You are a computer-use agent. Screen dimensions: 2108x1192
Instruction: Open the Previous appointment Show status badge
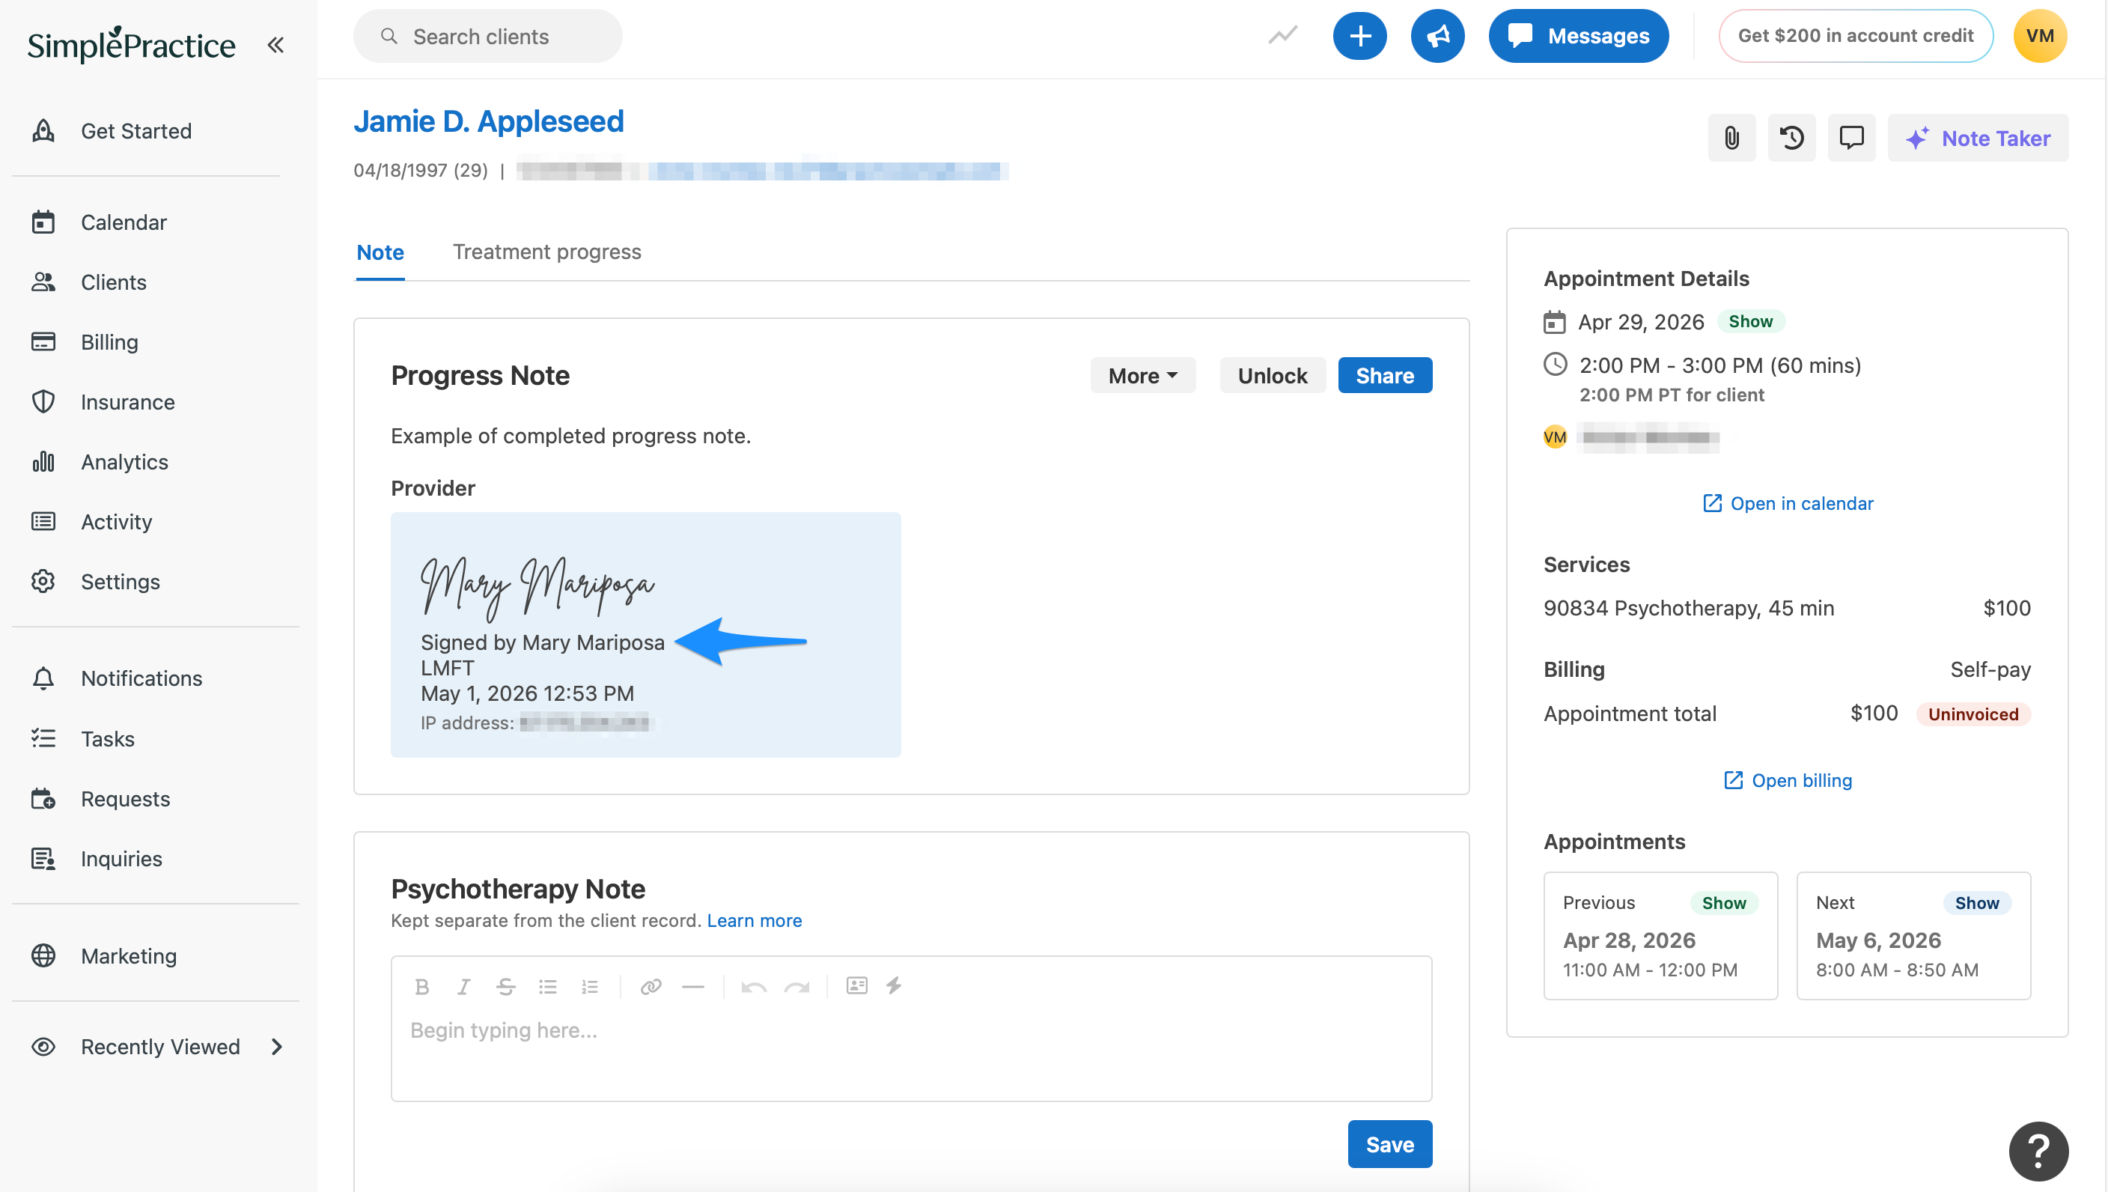point(1723,902)
